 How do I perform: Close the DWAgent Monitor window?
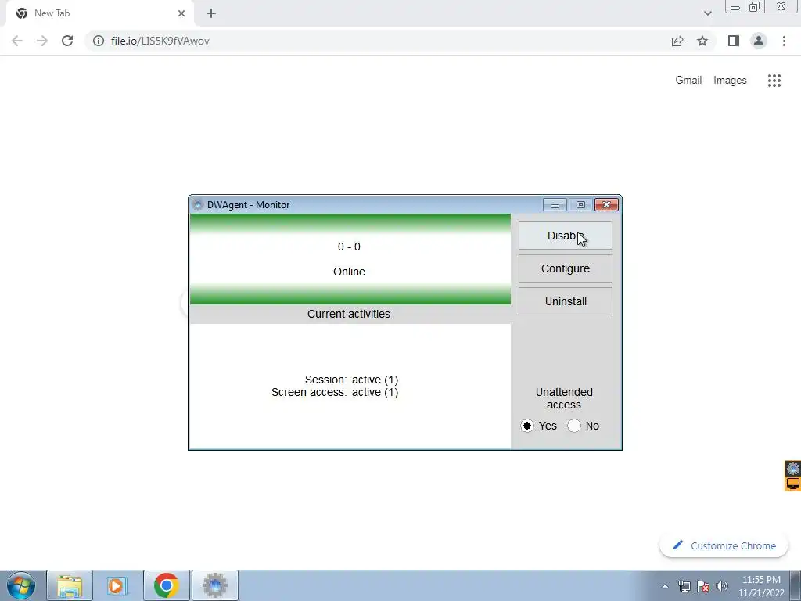click(x=606, y=205)
